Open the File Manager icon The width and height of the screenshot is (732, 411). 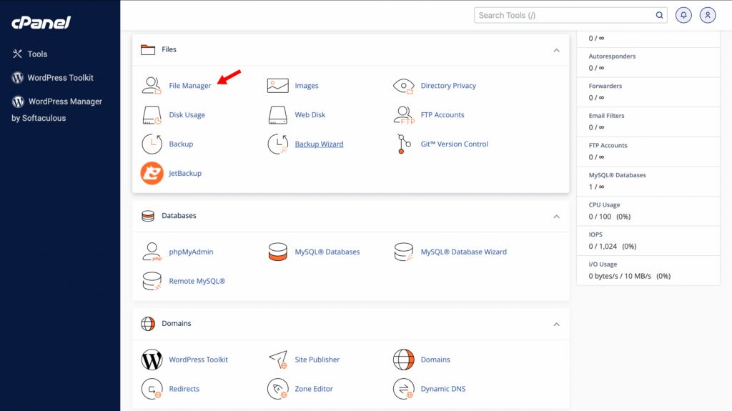pyautogui.click(x=152, y=86)
